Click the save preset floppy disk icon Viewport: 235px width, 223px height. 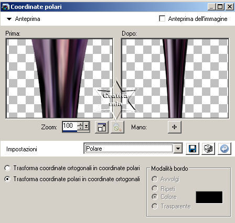point(193,149)
